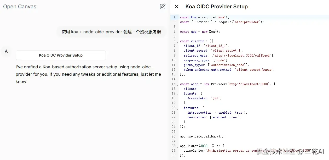This screenshot has height=160, width=329.
Task: Click the redirect_uris code line
Action: coord(229,55)
